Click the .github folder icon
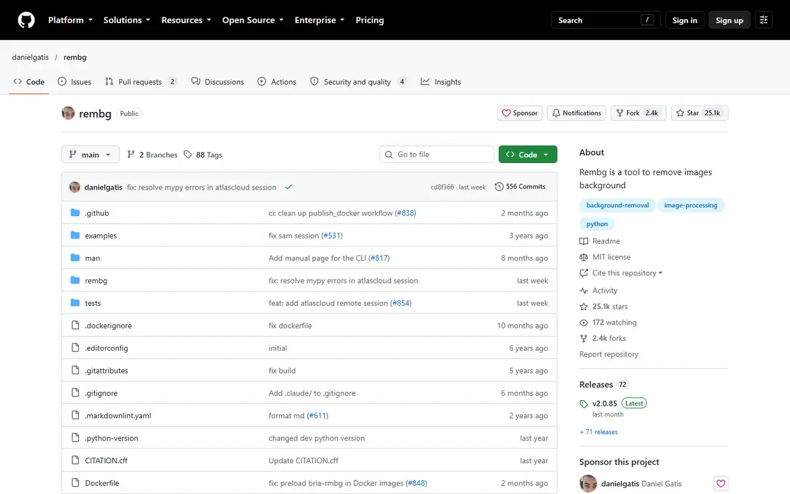 (75, 213)
